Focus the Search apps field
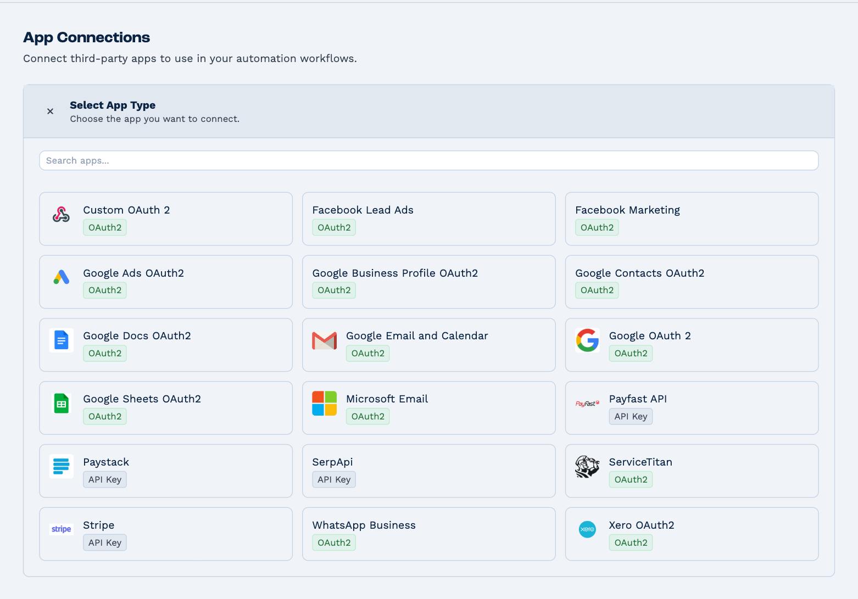Viewport: 858px width, 599px height. [429, 161]
